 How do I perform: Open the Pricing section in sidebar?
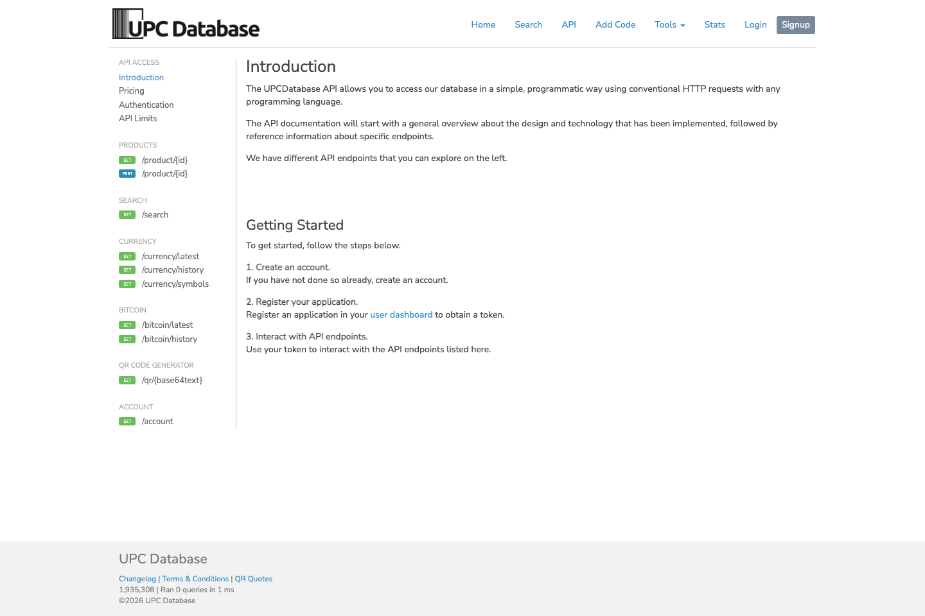(x=131, y=91)
